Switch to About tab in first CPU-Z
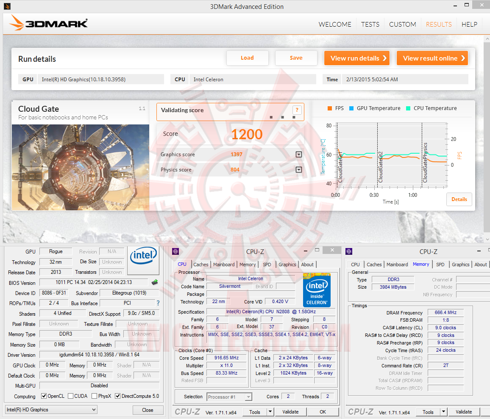This screenshot has width=490, height=419. tap(307, 265)
